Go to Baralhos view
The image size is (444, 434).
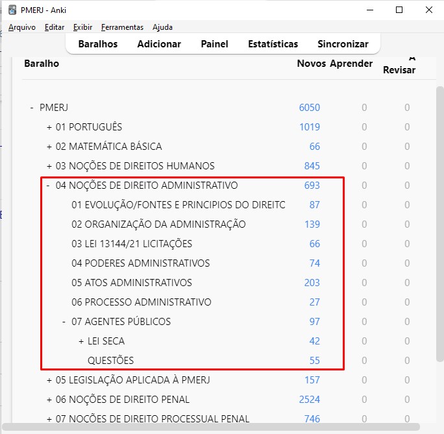98,44
